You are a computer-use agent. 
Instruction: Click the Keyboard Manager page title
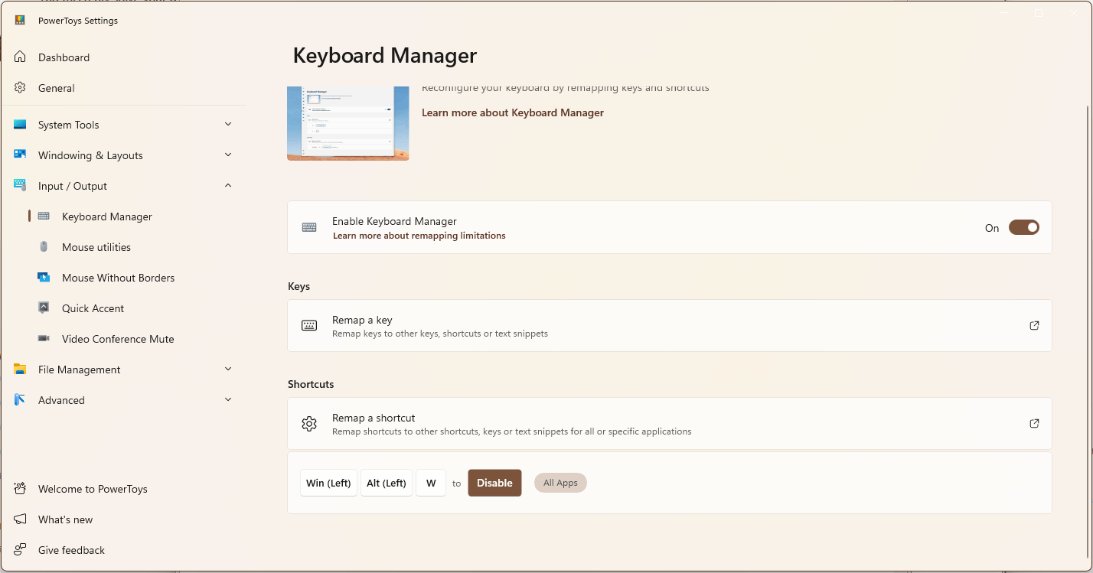coord(385,55)
